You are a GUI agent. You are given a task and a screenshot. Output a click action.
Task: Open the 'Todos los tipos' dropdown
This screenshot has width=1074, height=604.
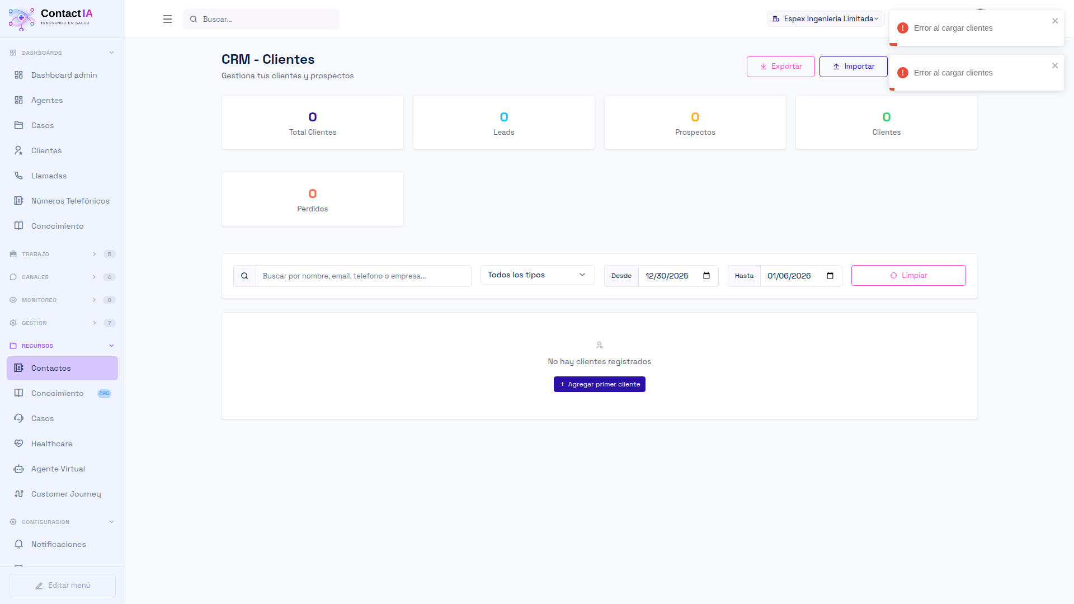tap(537, 275)
